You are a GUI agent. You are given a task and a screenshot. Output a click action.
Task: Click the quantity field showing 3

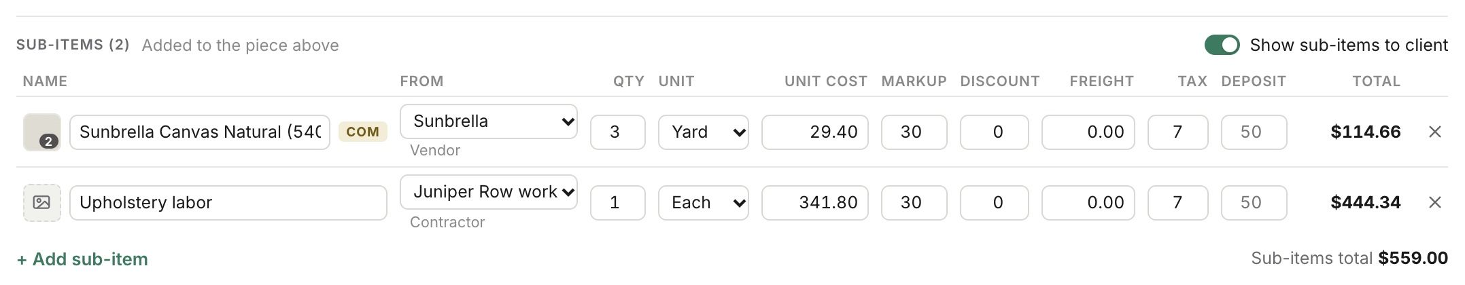pyautogui.click(x=618, y=132)
